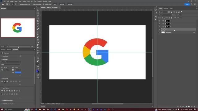Choose Zoom Out mode in options bar
Viewport: 198px width, 111px height.
click(x=16, y=4)
